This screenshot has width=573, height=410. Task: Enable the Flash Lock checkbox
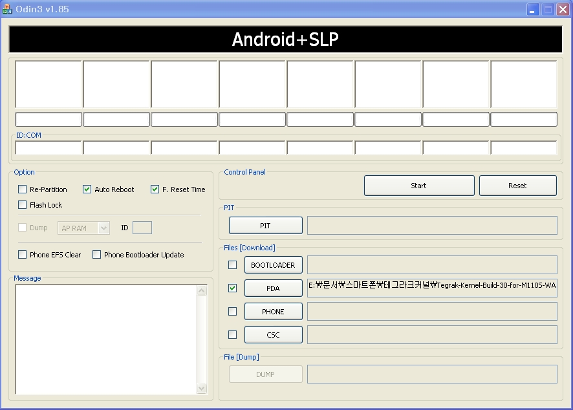(23, 205)
